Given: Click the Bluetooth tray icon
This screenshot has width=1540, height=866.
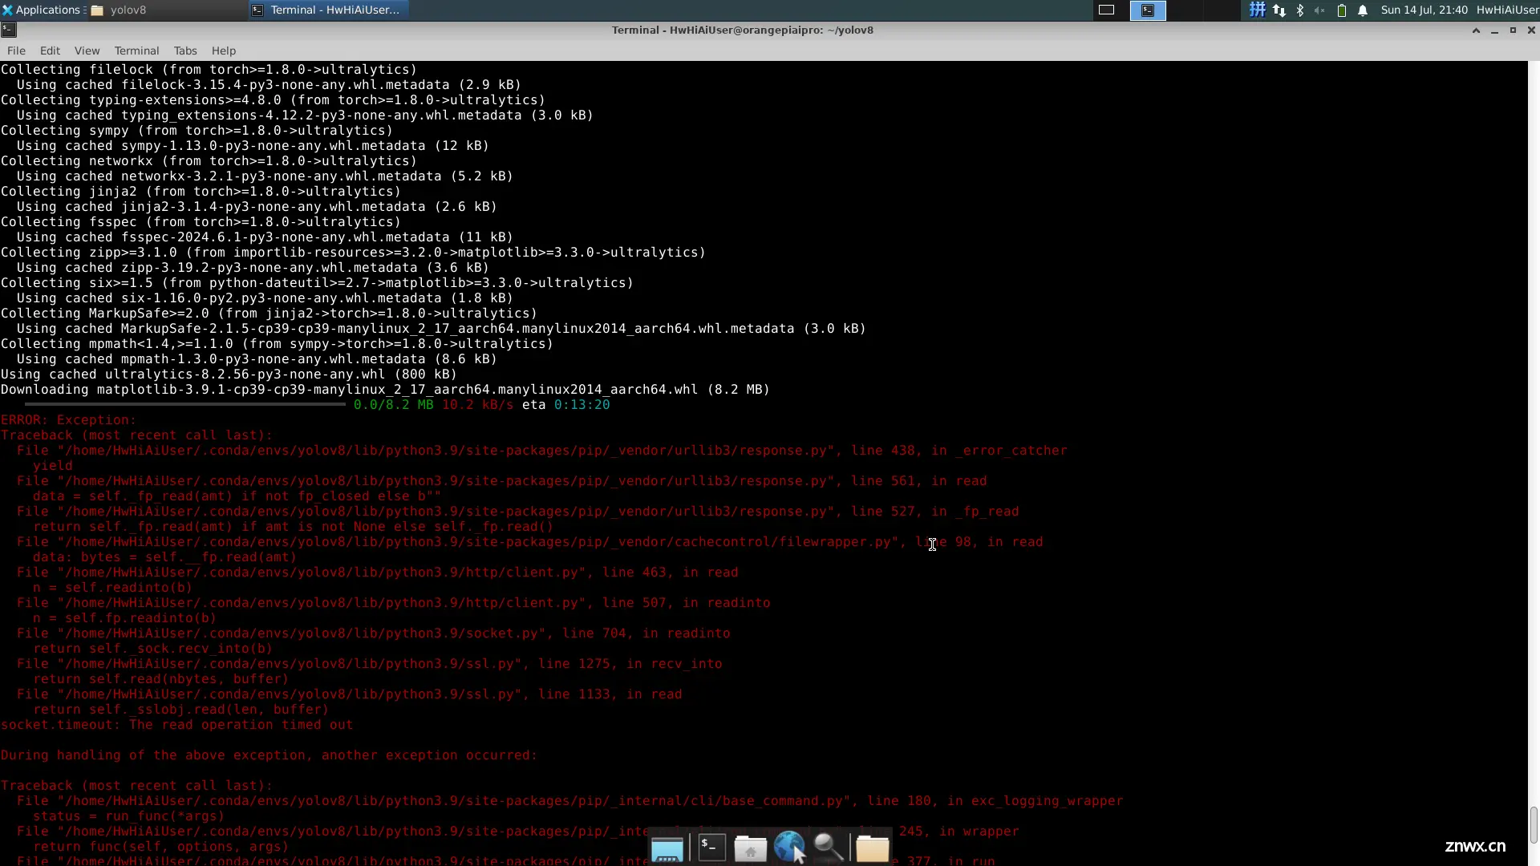Looking at the screenshot, I should coord(1300,10).
